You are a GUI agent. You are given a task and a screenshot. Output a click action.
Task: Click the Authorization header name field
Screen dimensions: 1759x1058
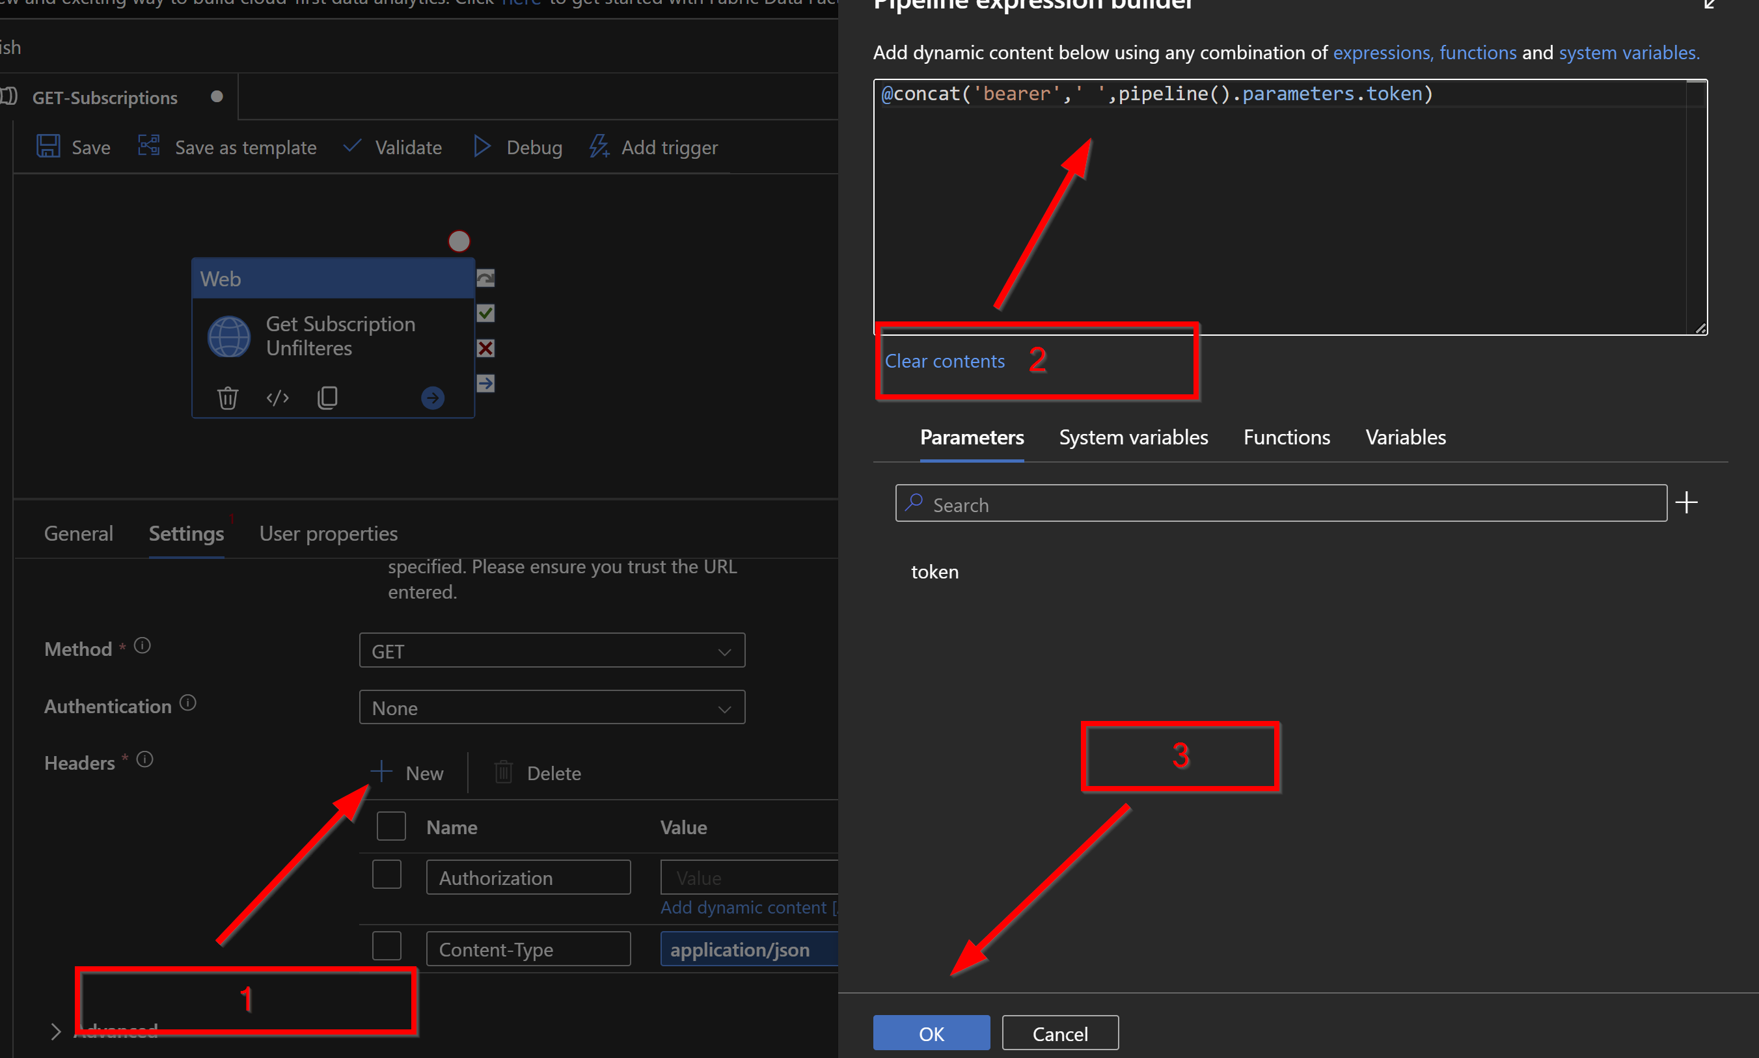[x=528, y=877]
